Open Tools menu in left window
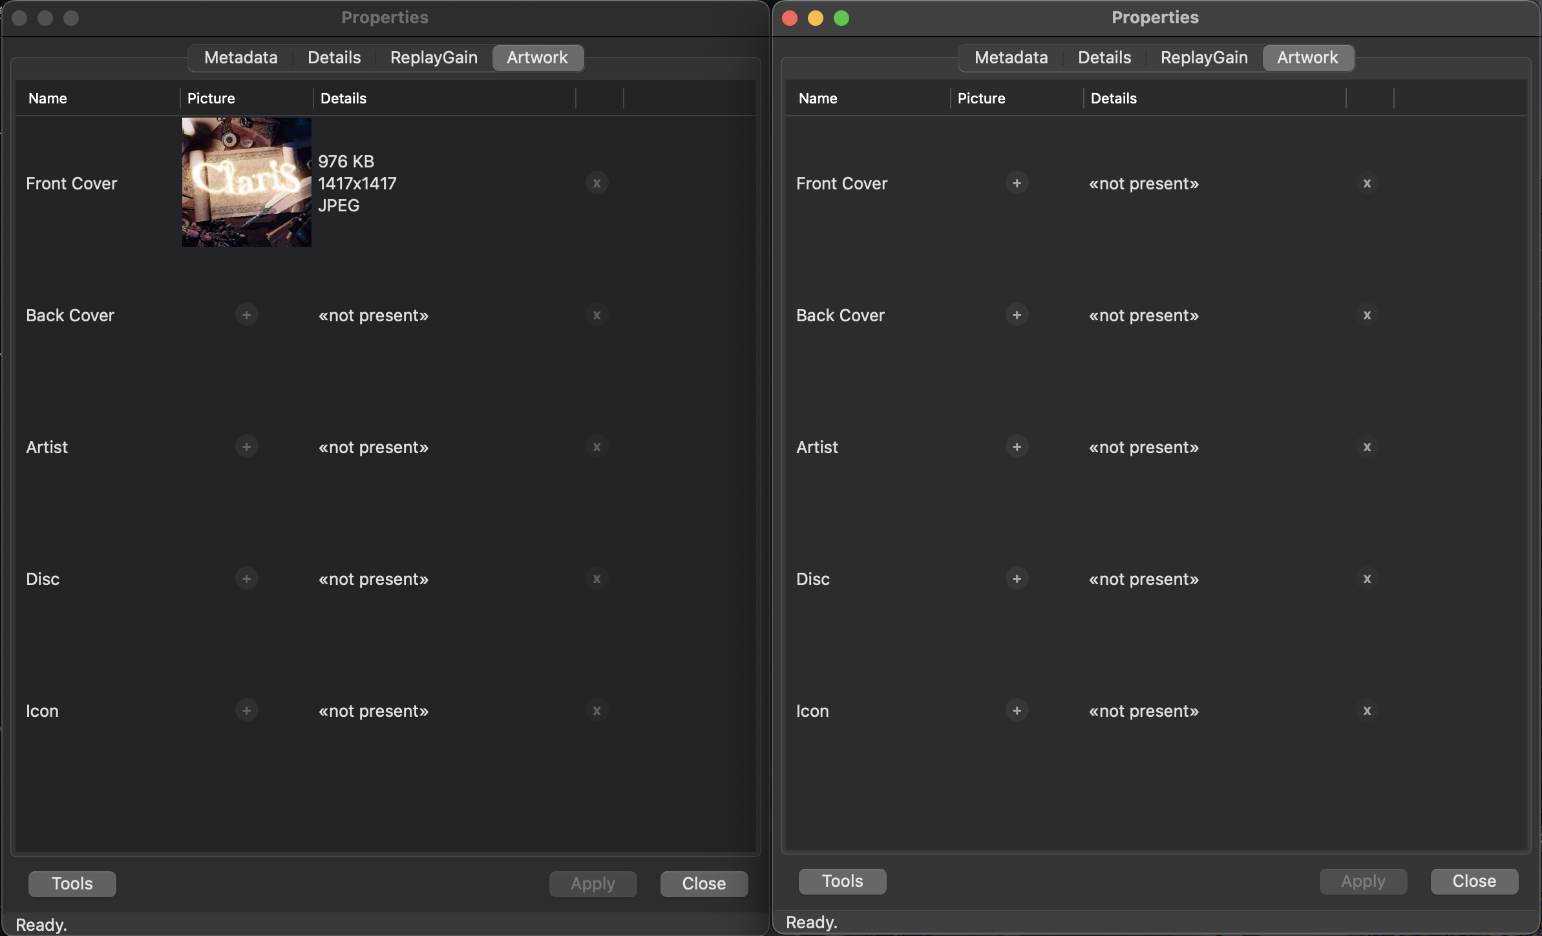Viewport: 1542px width, 936px height. click(72, 883)
